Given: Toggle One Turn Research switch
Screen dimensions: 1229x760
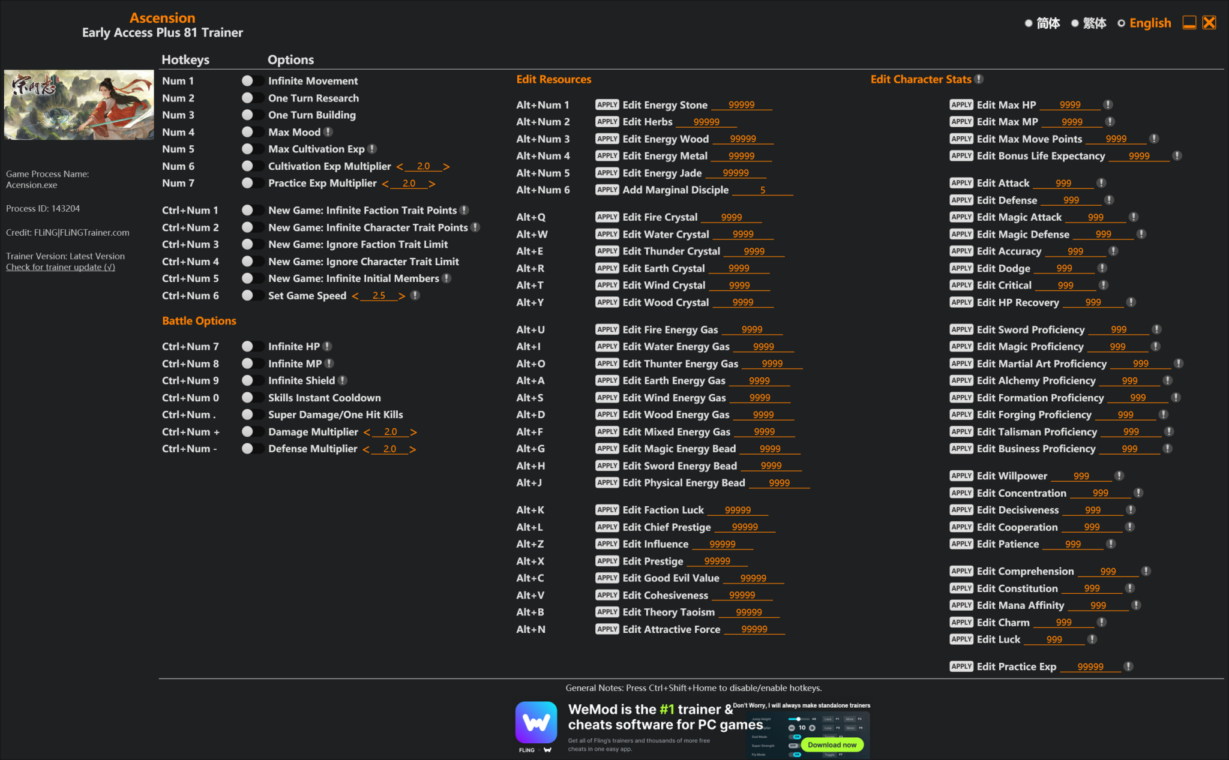Looking at the screenshot, I should click(x=252, y=98).
